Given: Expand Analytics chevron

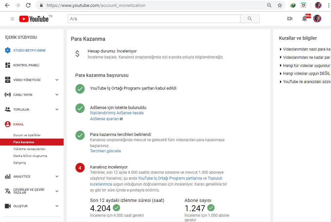Looking at the screenshot, I should click(x=57, y=176).
